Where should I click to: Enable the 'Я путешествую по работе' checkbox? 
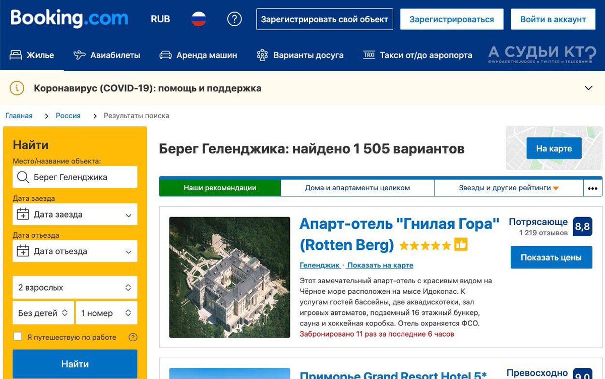tap(18, 337)
